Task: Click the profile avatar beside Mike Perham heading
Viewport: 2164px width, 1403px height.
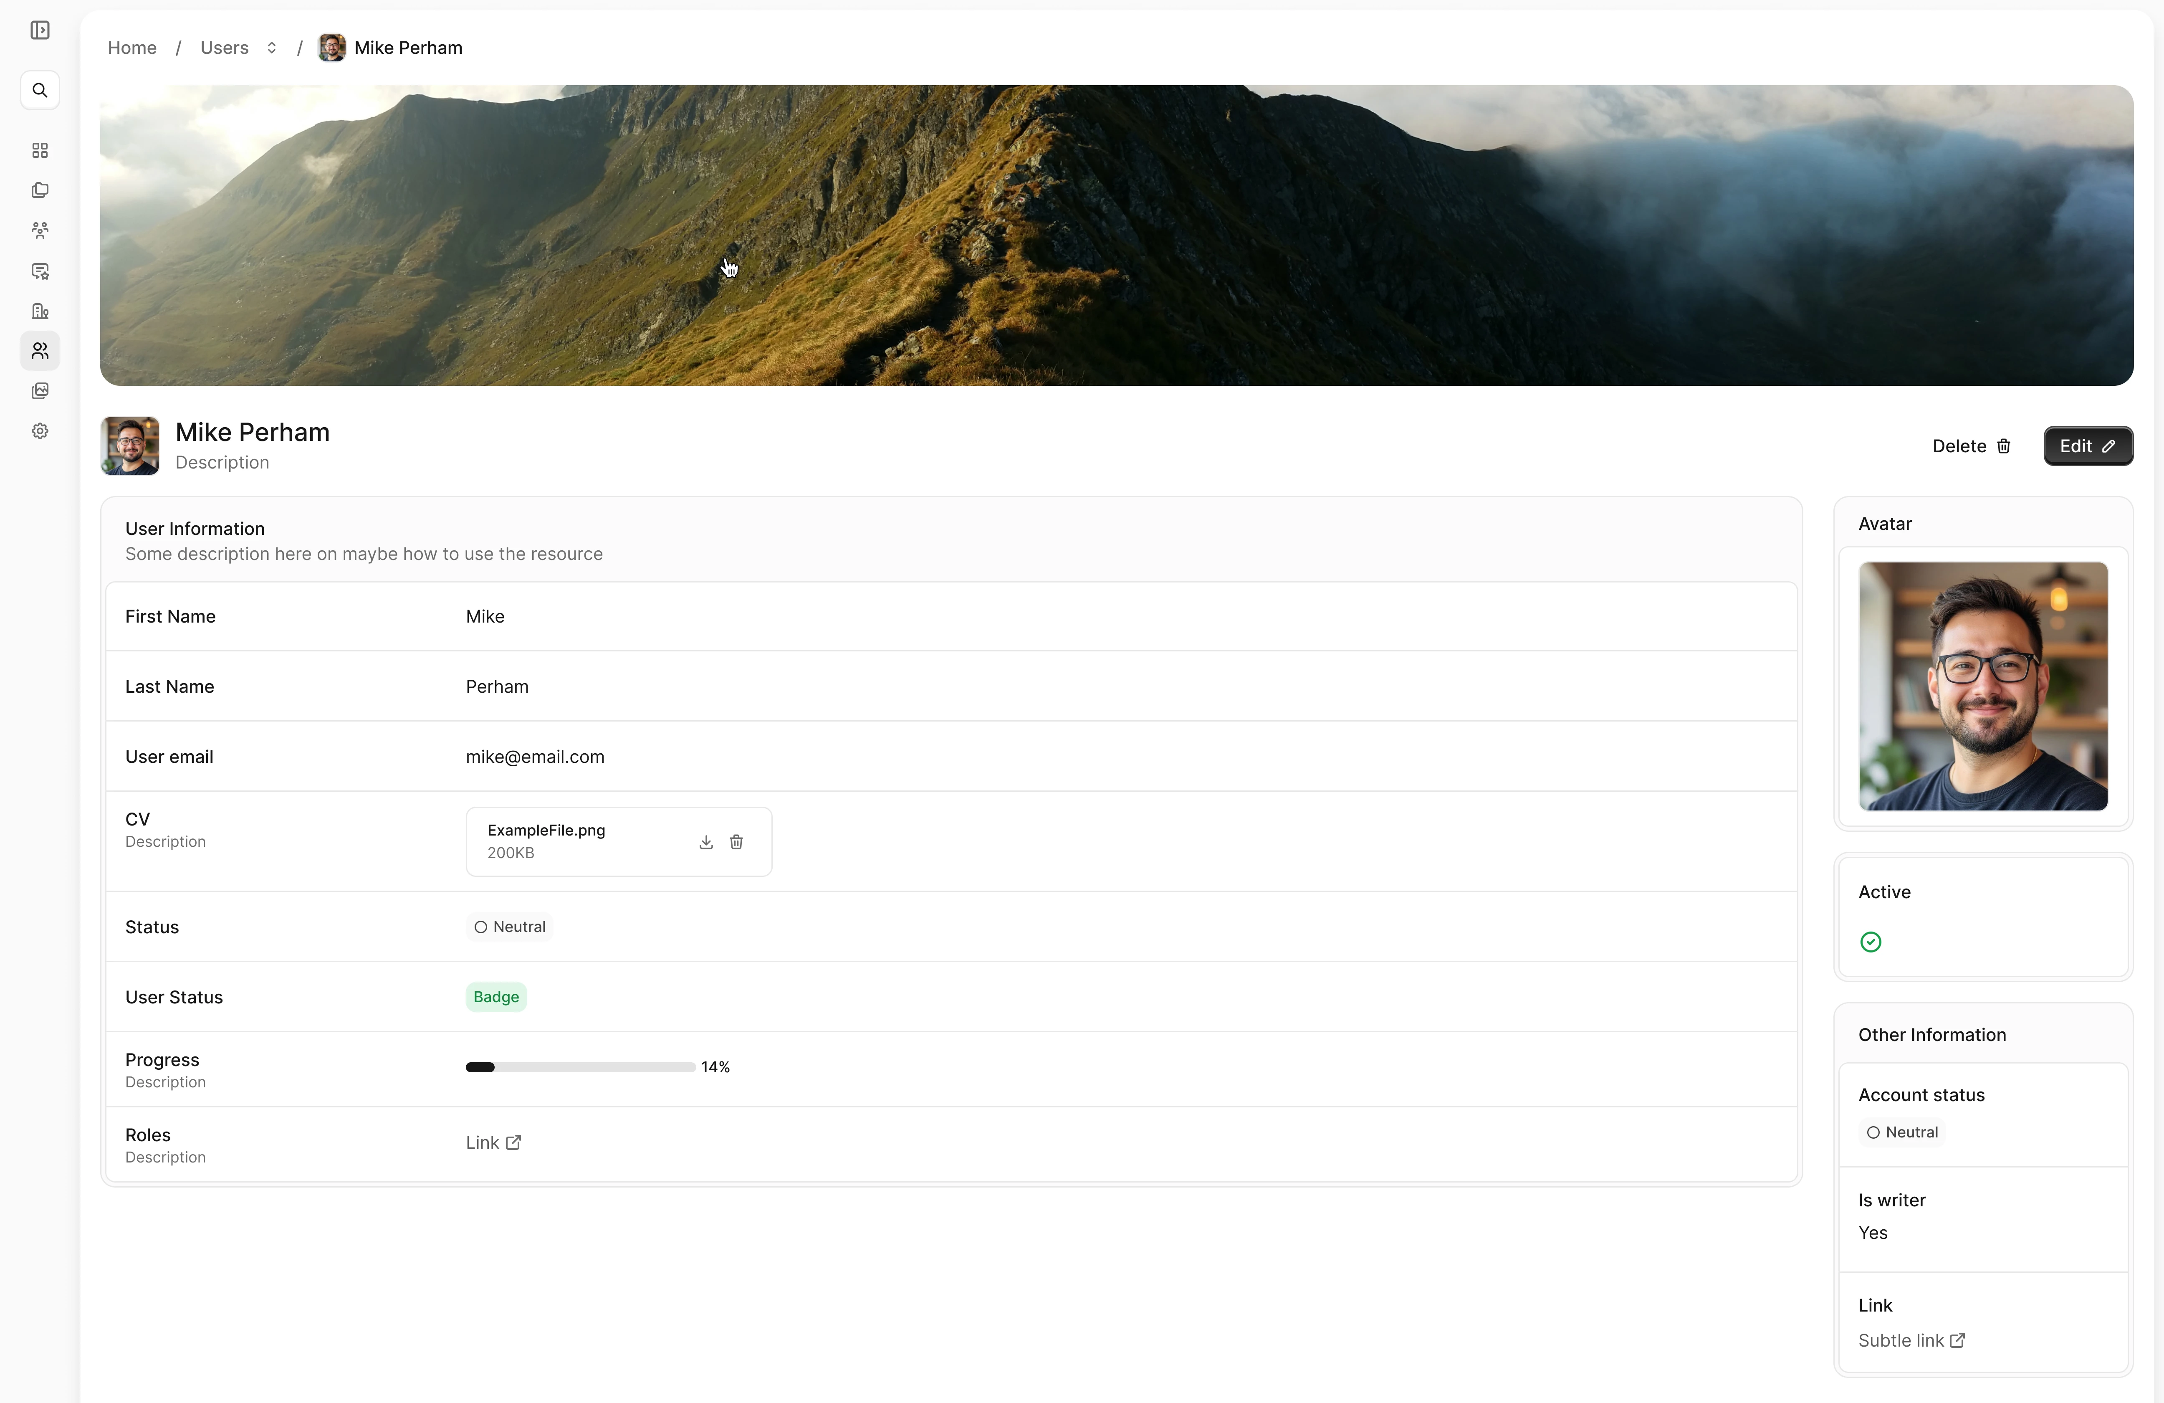Action: [x=130, y=446]
